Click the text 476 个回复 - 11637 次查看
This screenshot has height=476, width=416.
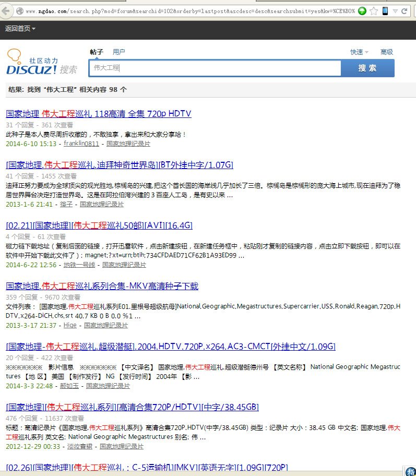click(45, 418)
